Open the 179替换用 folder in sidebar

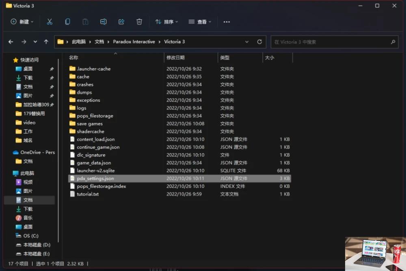tap(34, 113)
